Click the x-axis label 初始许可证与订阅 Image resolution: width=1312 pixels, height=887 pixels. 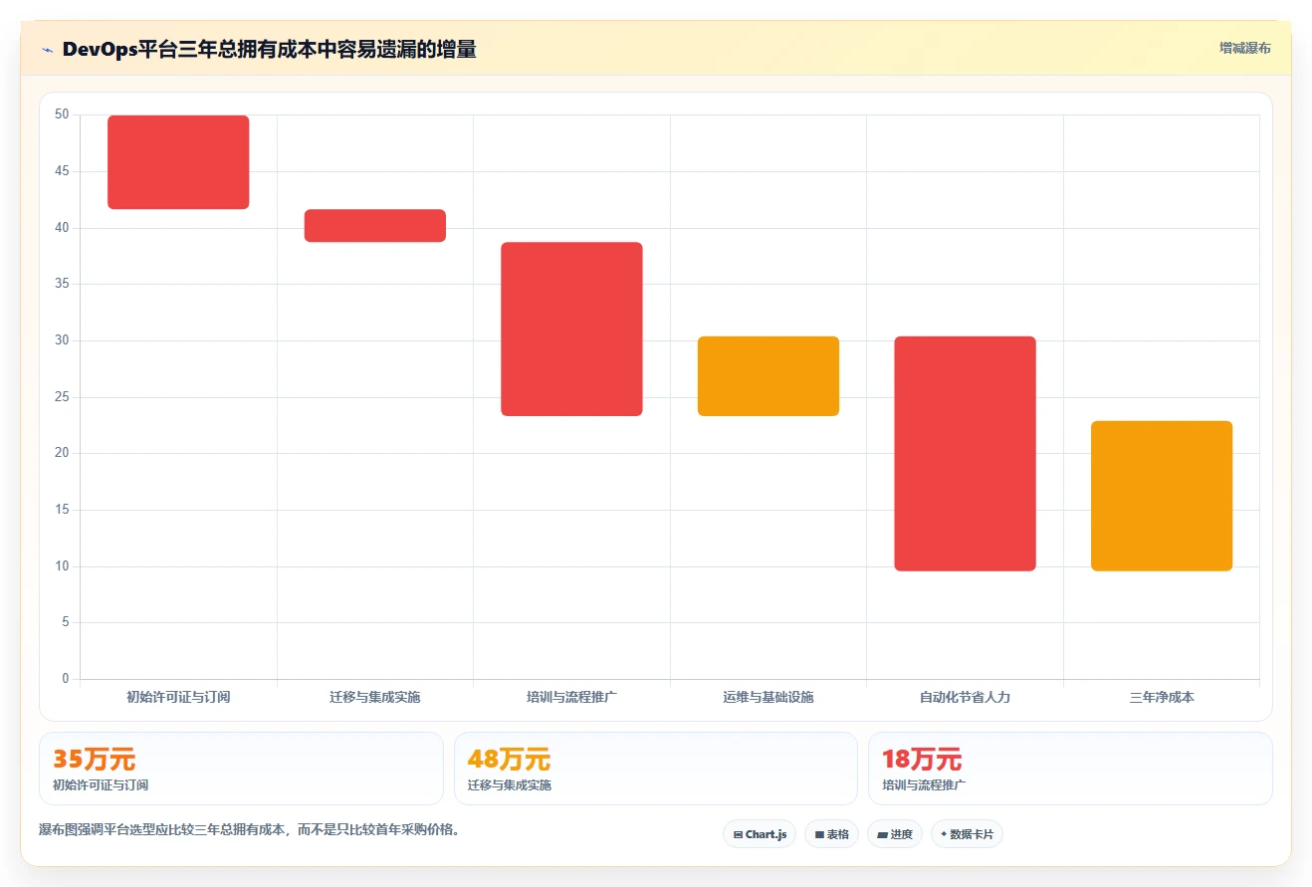click(178, 697)
